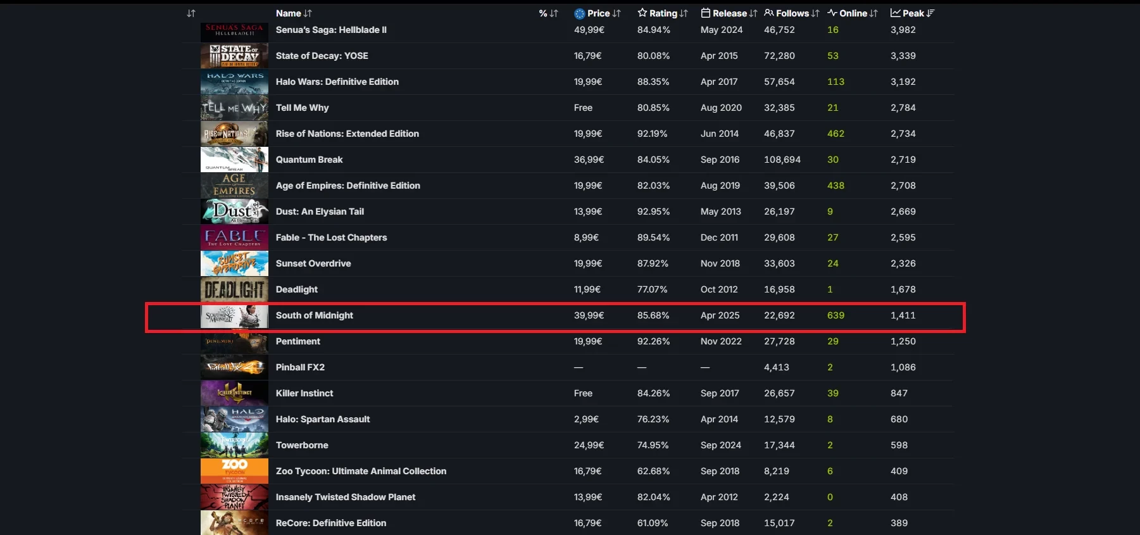Screen dimensions: 1140x535
Task: Open Quantum Break game page
Action: point(309,160)
